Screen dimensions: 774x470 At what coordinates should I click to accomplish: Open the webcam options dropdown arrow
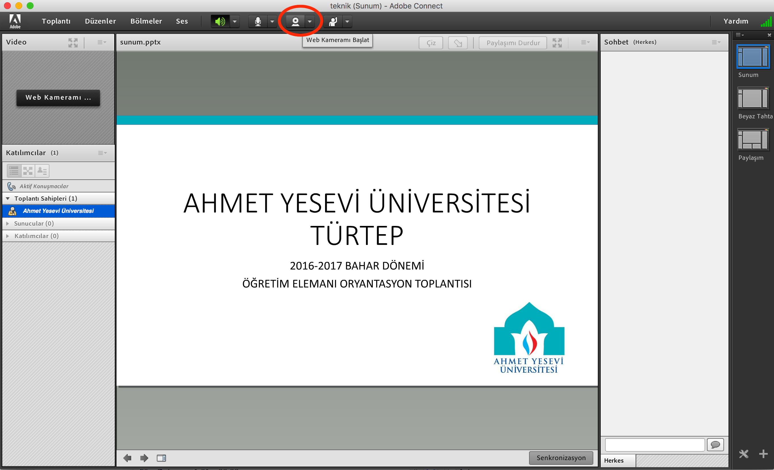[310, 21]
